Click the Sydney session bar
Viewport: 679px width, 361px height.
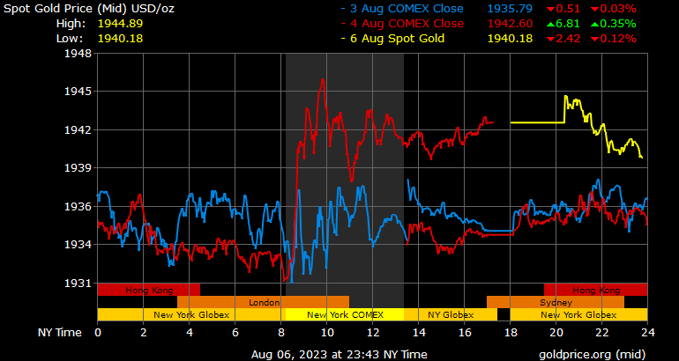pyautogui.click(x=556, y=302)
